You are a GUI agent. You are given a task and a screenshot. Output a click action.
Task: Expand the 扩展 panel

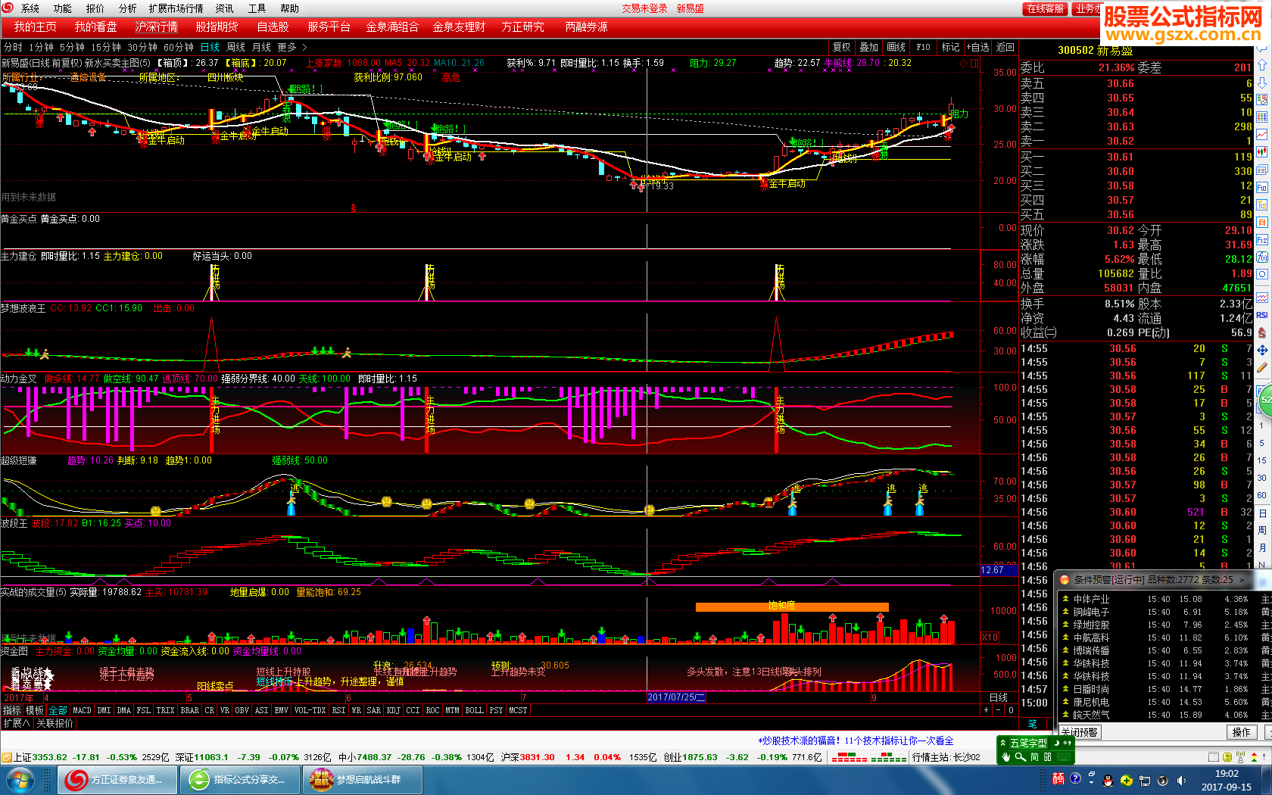(16, 723)
